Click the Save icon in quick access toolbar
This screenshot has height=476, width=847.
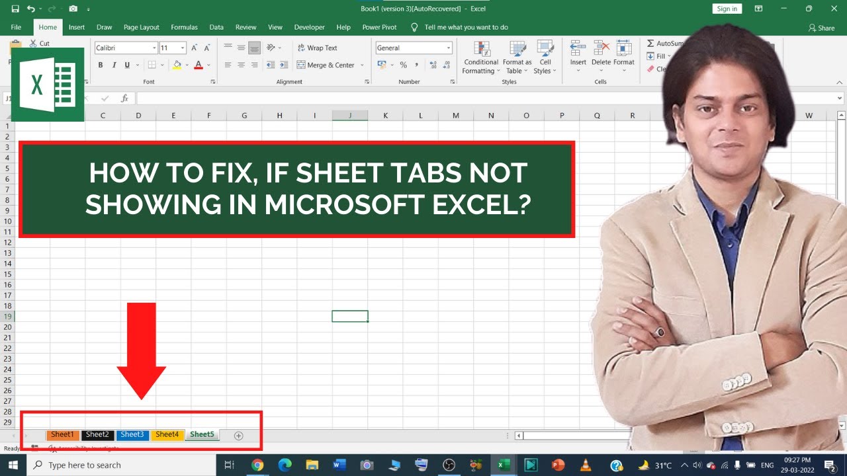15,9
